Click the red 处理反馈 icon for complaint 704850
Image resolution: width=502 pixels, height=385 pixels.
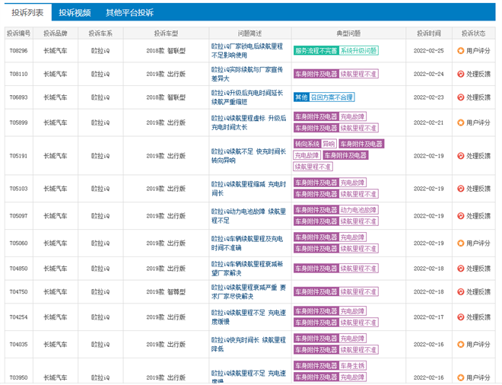(x=461, y=269)
